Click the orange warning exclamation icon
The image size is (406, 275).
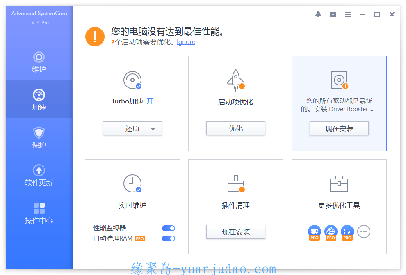tap(95, 37)
